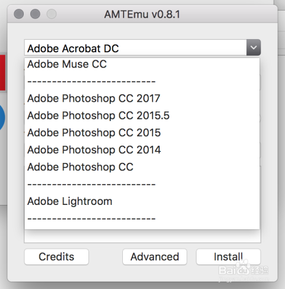Select Adobe Photoshop CC 2015.5 entry
The image size is (285, 289).
coord(142,115)
